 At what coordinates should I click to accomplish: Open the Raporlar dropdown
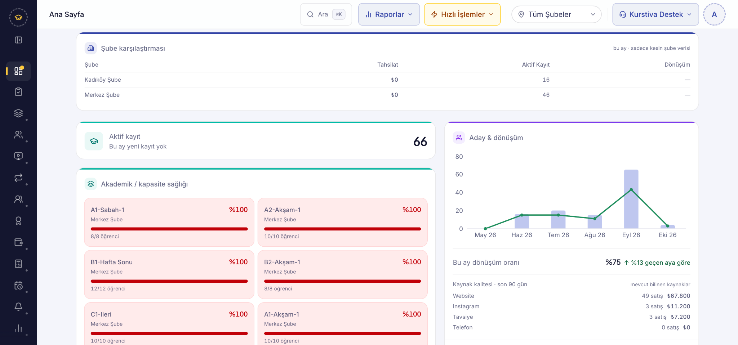coord(389,14)
